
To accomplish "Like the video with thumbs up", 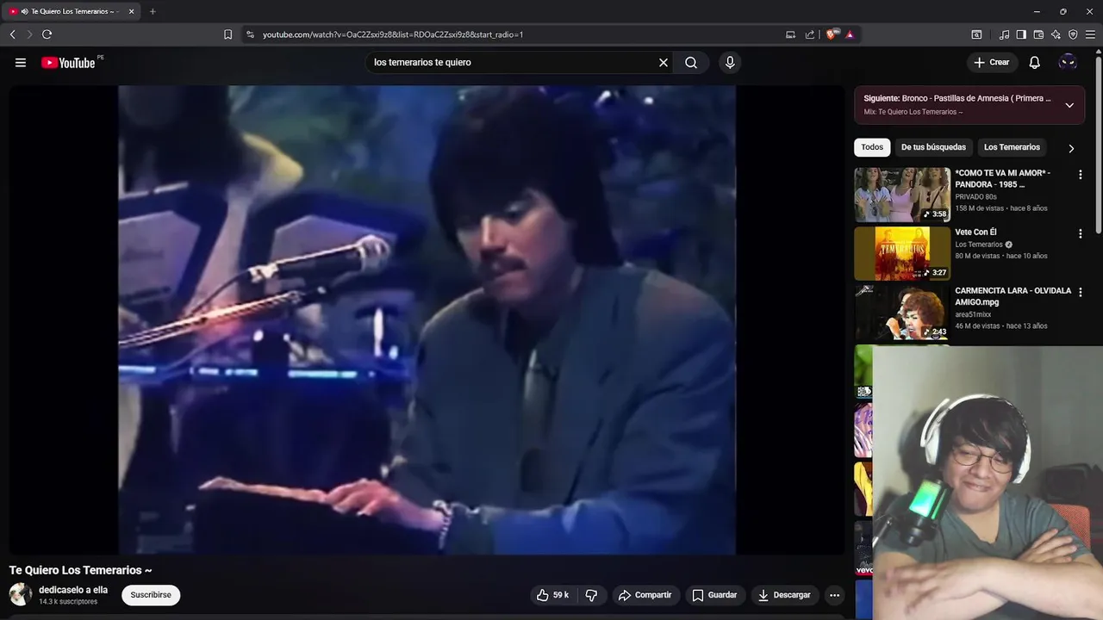I will click(552, 595).
